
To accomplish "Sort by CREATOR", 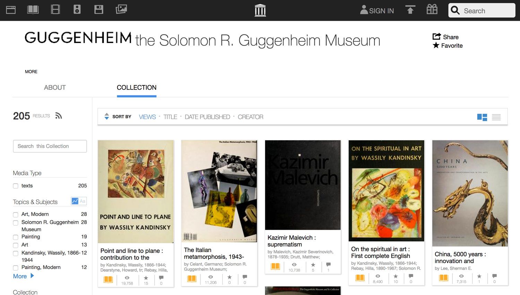I will (251, 117).
